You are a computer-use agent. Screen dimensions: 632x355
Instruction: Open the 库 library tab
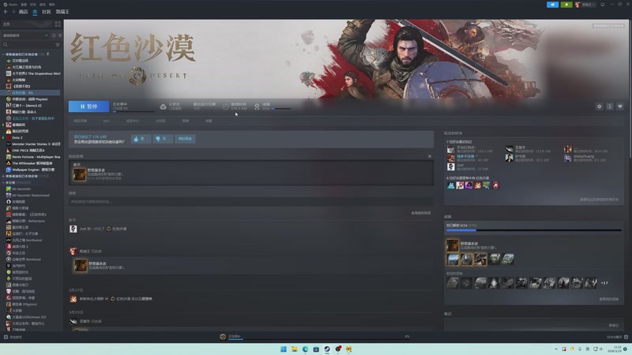(35, 12)
